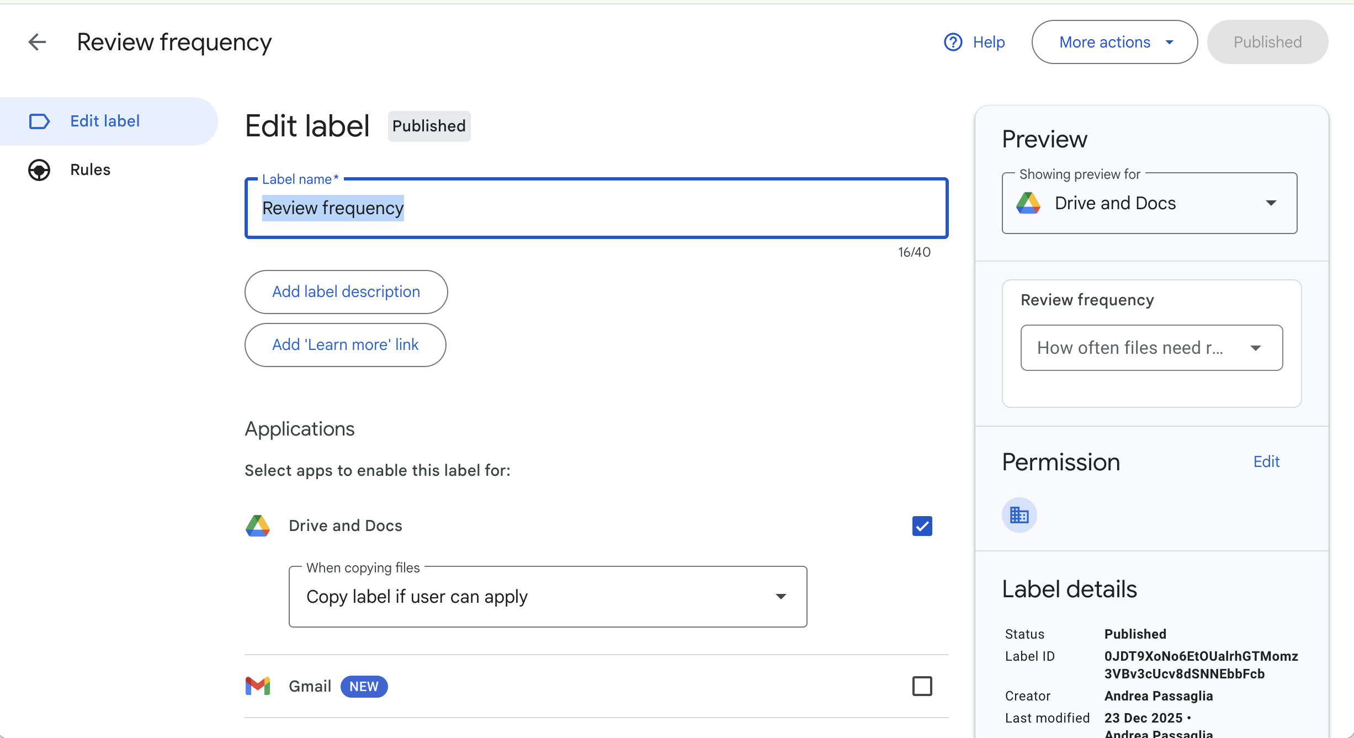This screenshot has height=738, width=1354.
Task: Open the More actions dropdown
Action: pyautogui.click(x=1114, y=42)
